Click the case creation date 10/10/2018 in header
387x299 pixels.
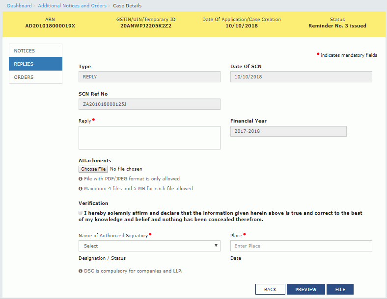242,26
